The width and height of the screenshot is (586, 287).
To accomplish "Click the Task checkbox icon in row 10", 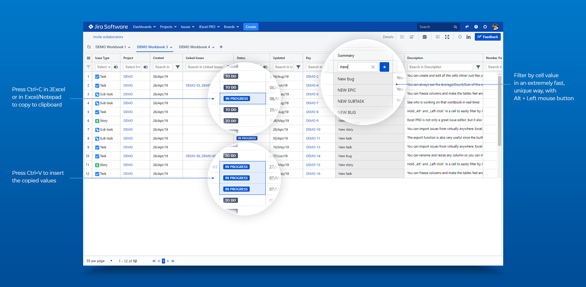I will [97, 156].
